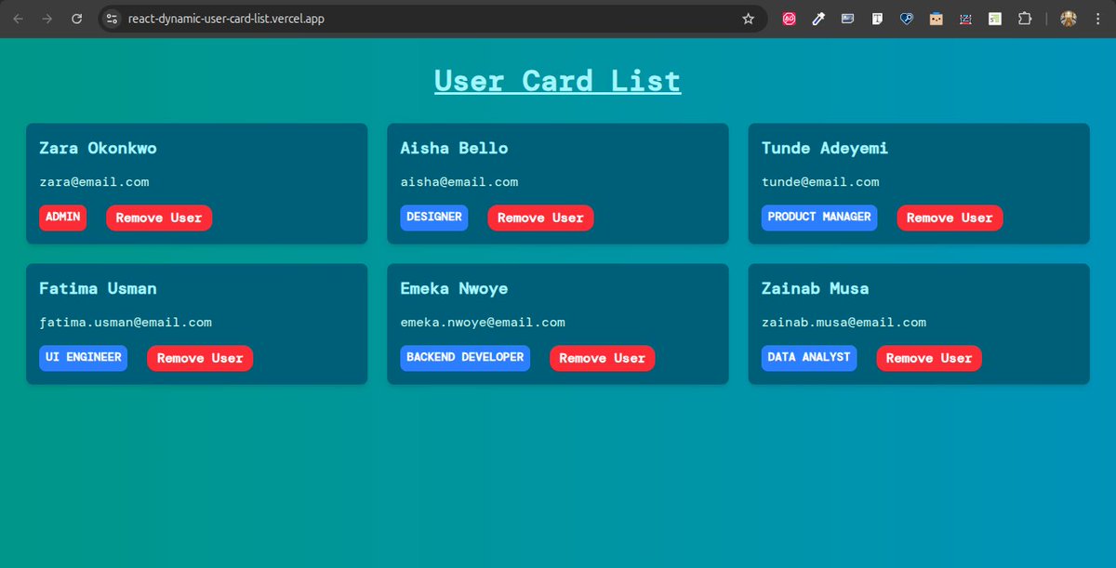
Task: Click the email zara@email.com
Action: pos(94,182)
